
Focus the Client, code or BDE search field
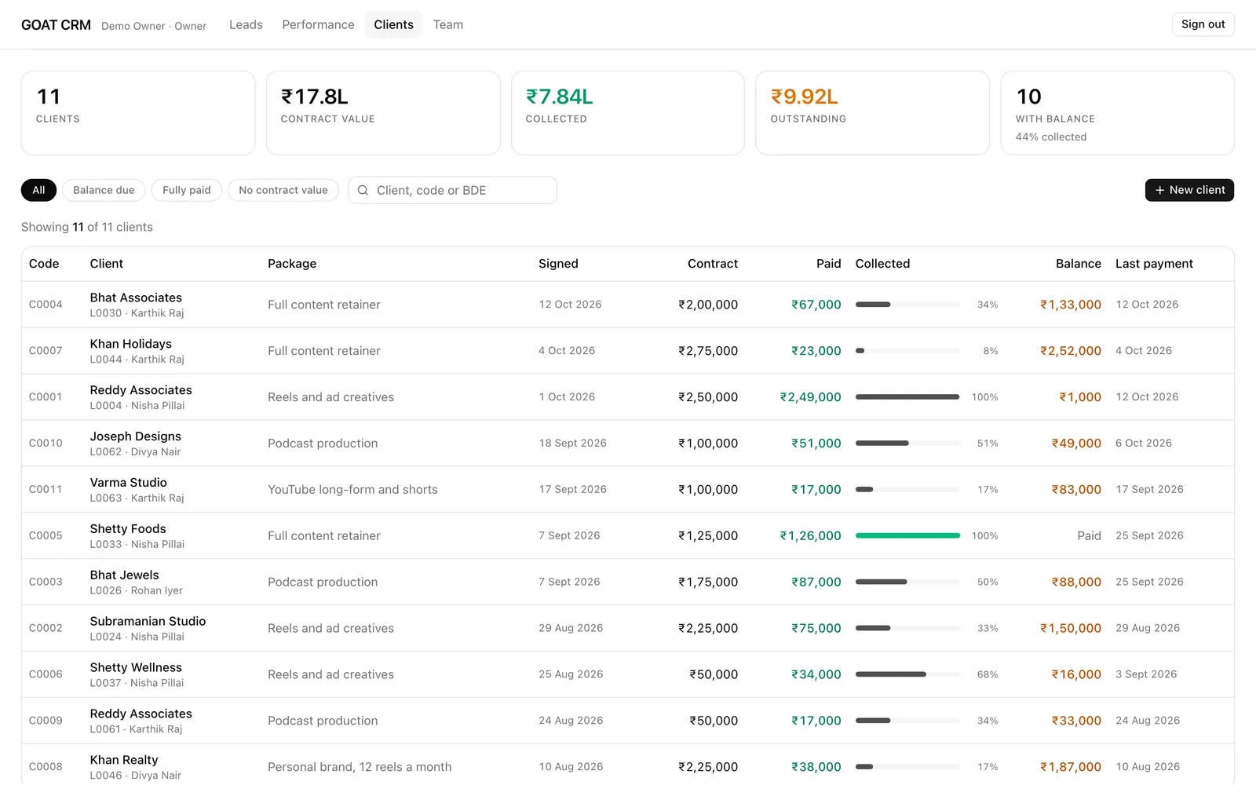tap(452, 190)
